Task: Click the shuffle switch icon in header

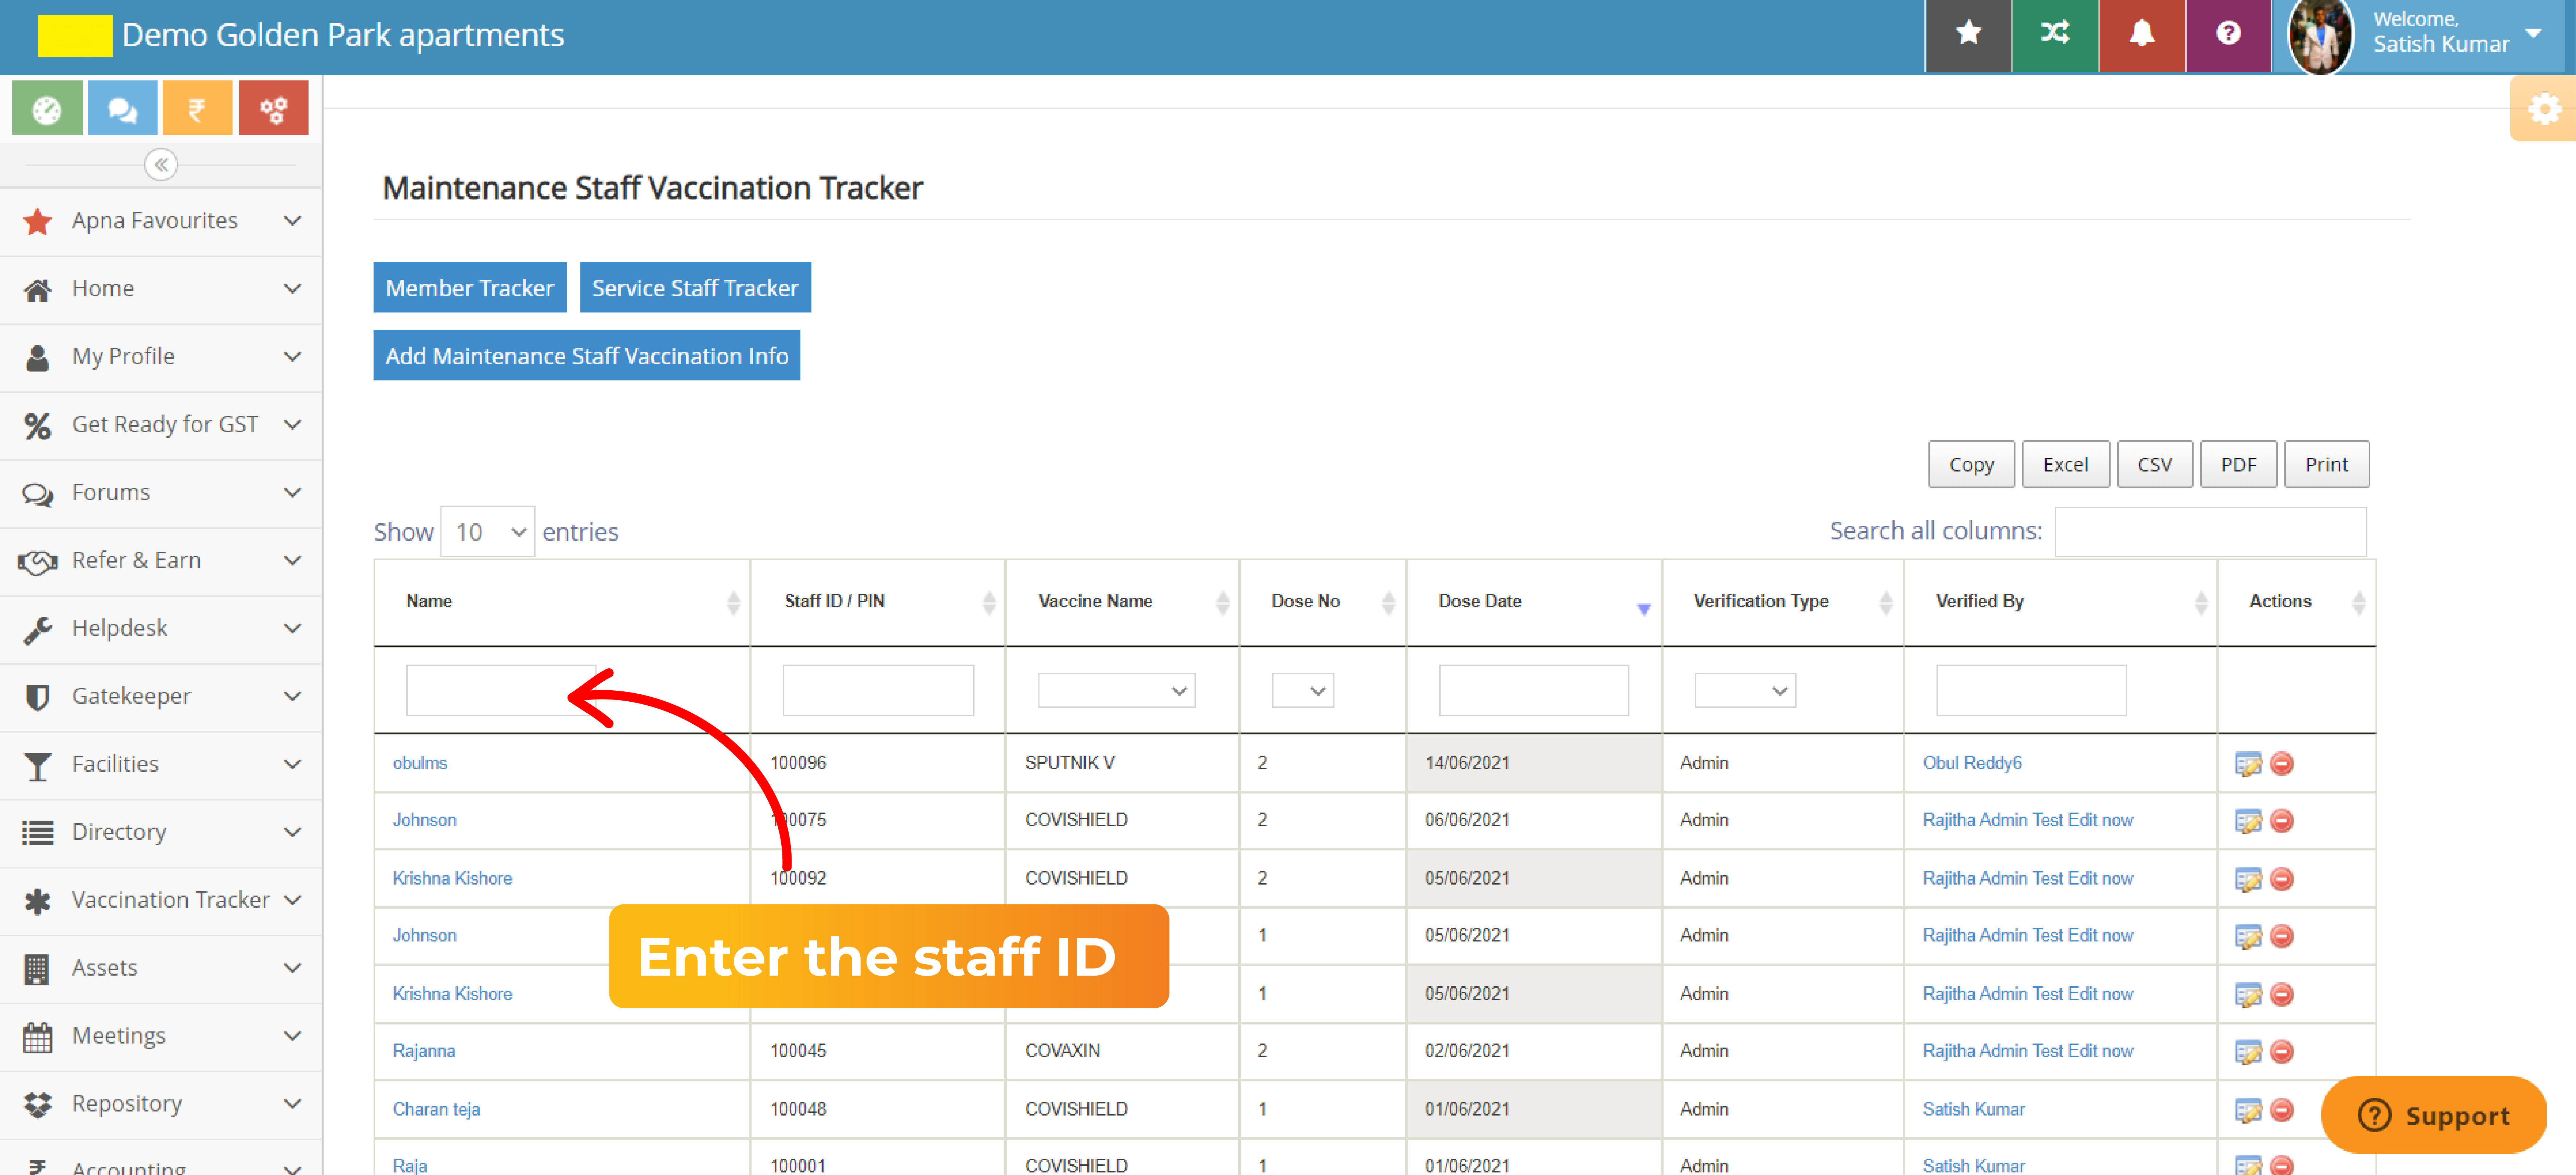Action: (x=2055, y=34)
